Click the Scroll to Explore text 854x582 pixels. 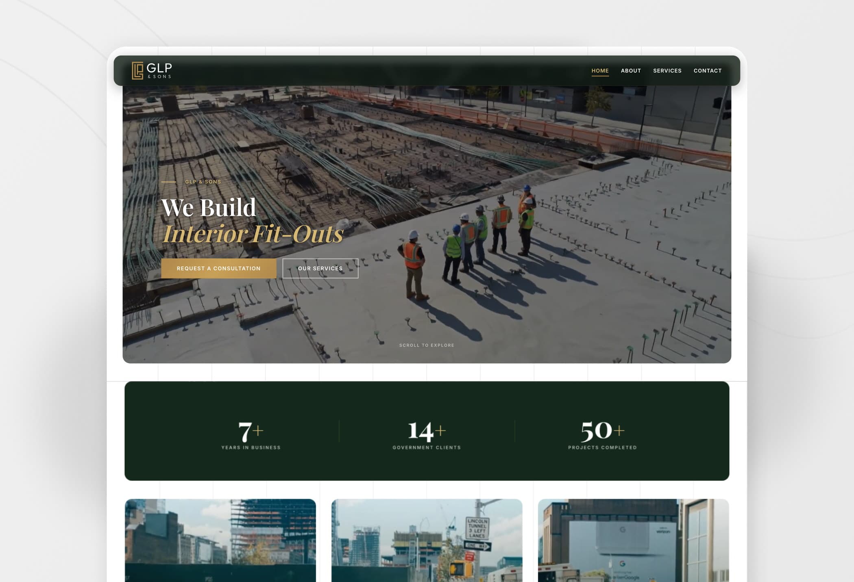(x=427, y=345)
